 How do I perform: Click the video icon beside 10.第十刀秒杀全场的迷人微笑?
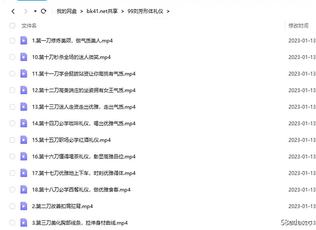(23, 57)
